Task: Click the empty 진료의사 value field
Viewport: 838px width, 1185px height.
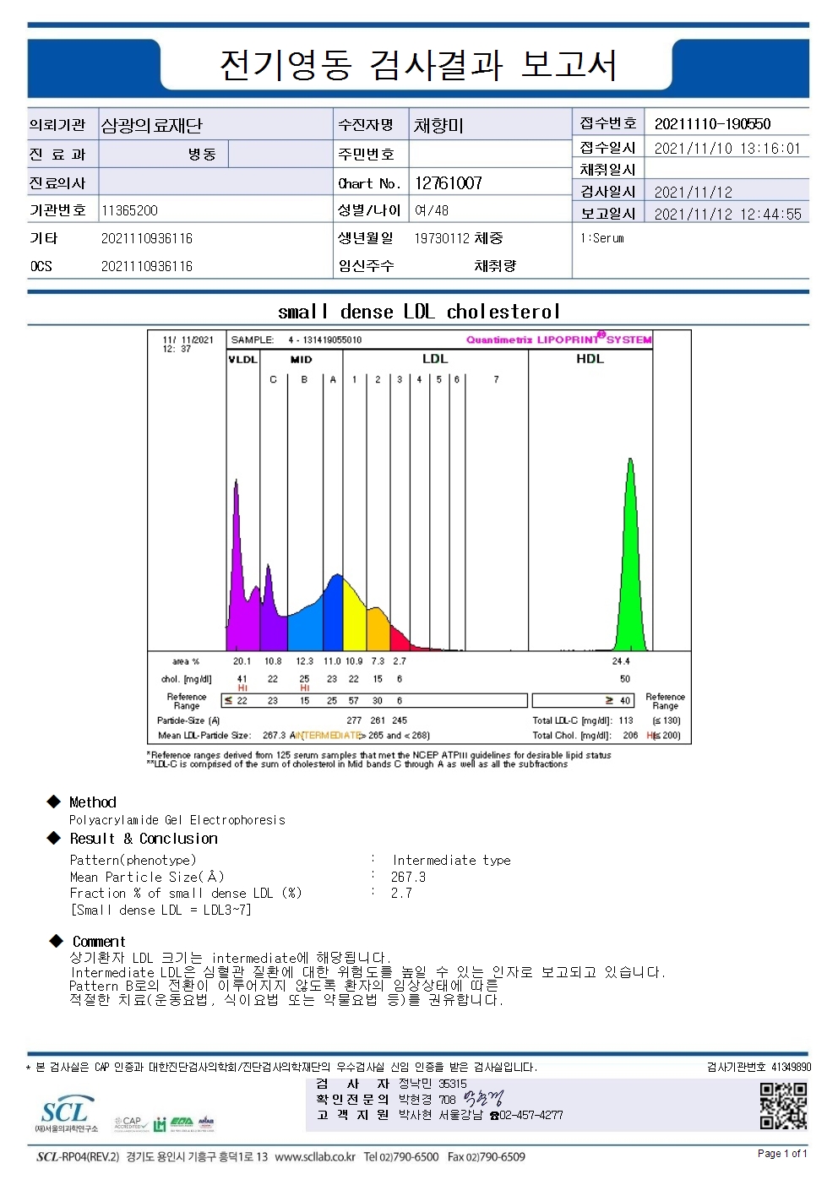Action: point(215,182)
